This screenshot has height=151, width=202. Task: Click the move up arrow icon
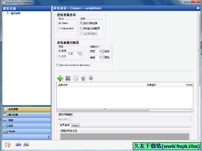83,78
